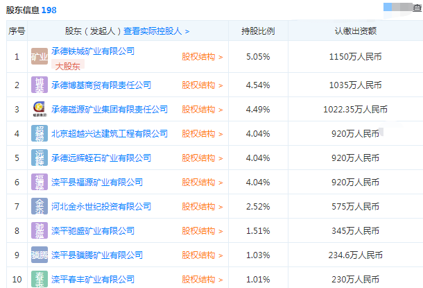The height and width of the screenshot is (288, 423).
Task: Expand 股权结构 for 北京超越兴达 row
Action: (x=202, y=134)
